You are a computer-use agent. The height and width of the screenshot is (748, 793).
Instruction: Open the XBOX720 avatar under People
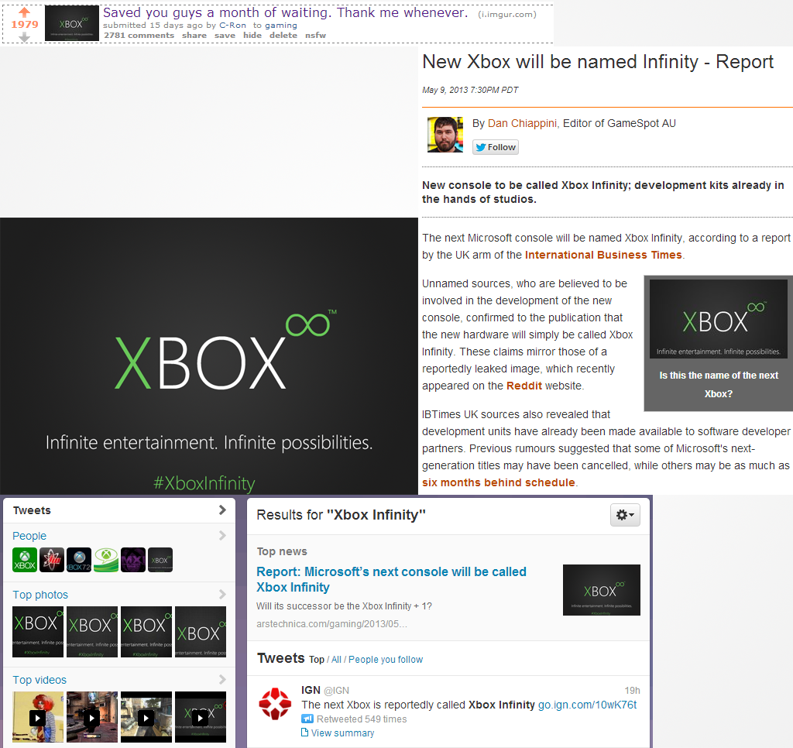point(79,560)
